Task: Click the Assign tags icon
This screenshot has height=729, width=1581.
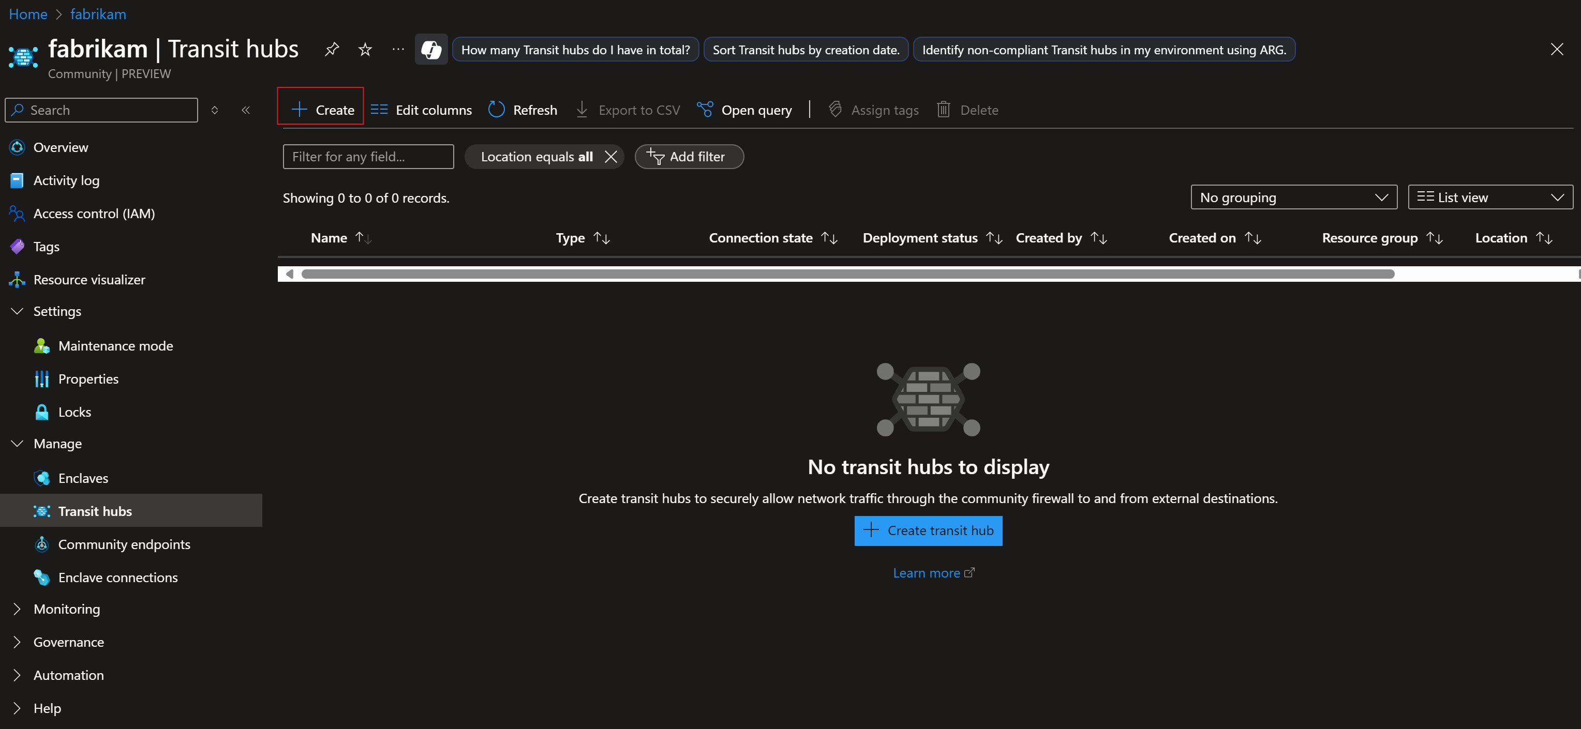Action: 834,110
